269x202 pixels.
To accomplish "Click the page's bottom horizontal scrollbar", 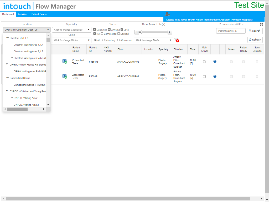I will pyautogui.click(x=128, y=199).
